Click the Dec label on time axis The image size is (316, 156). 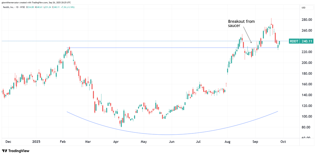coord(8,142)
